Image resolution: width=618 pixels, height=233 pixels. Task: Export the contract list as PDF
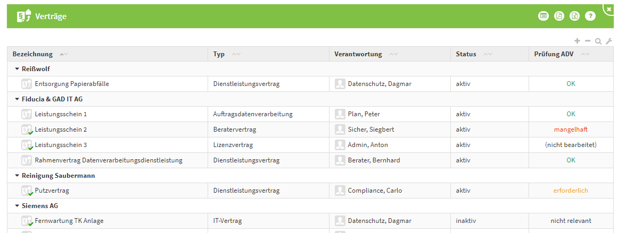click(559, 16)
